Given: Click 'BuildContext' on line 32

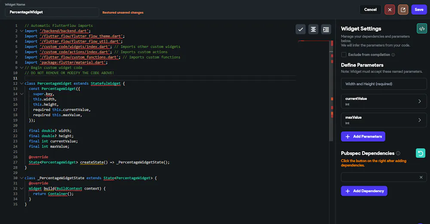Looking at the screenshot, I should pos(69,189).
